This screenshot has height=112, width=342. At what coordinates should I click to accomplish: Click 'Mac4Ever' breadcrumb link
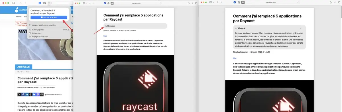tap(21, 72)
